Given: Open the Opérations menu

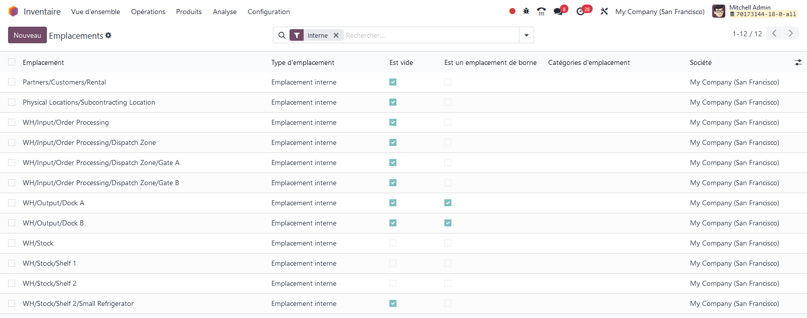Looking at the screenshot, I should [148, 12].
